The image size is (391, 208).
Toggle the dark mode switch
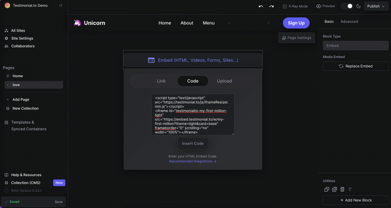347,6
